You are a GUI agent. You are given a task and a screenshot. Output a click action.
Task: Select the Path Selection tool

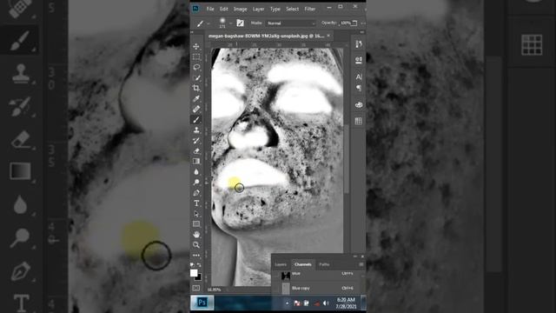coord(196,214)
